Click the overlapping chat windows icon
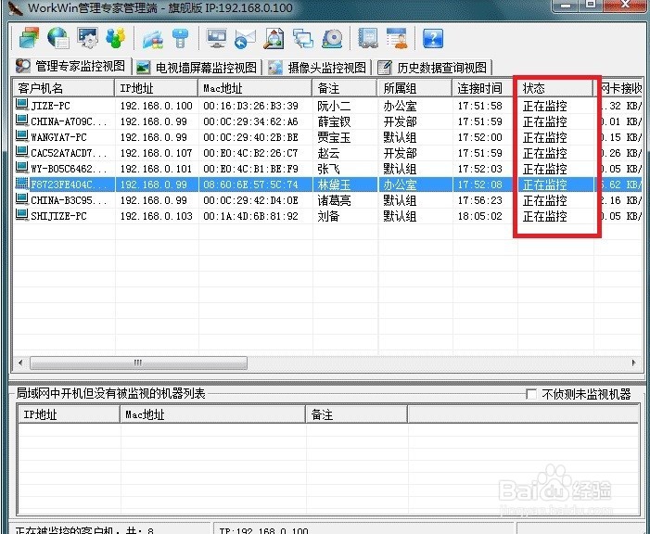This screenshot has height=534, width=650. coord(303,39)
